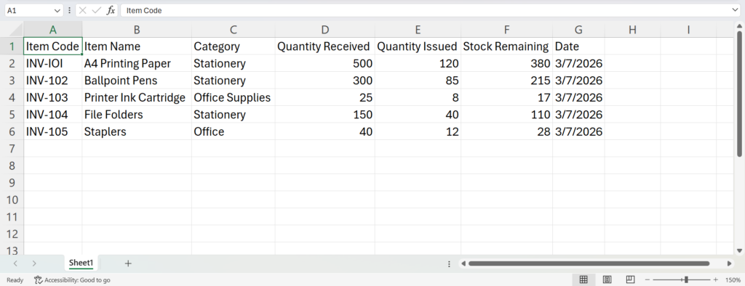Click the previous sheet navigation arrow
The image size is (745, 286).
pos(16,263)
